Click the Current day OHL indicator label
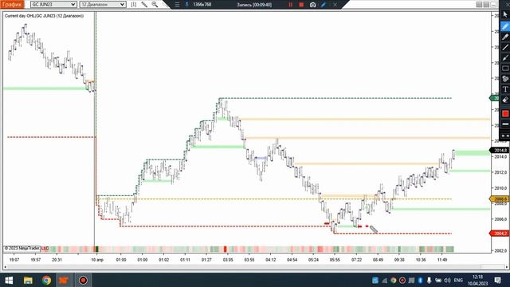 click(x=44, y=16)
